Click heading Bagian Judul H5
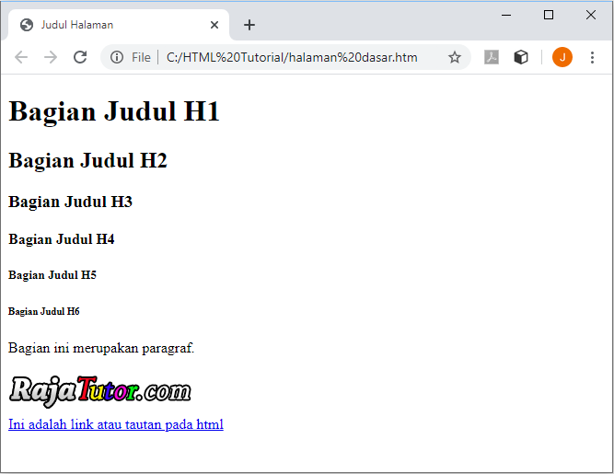Viewport: 614px width, 474px height. pos(52,275)
